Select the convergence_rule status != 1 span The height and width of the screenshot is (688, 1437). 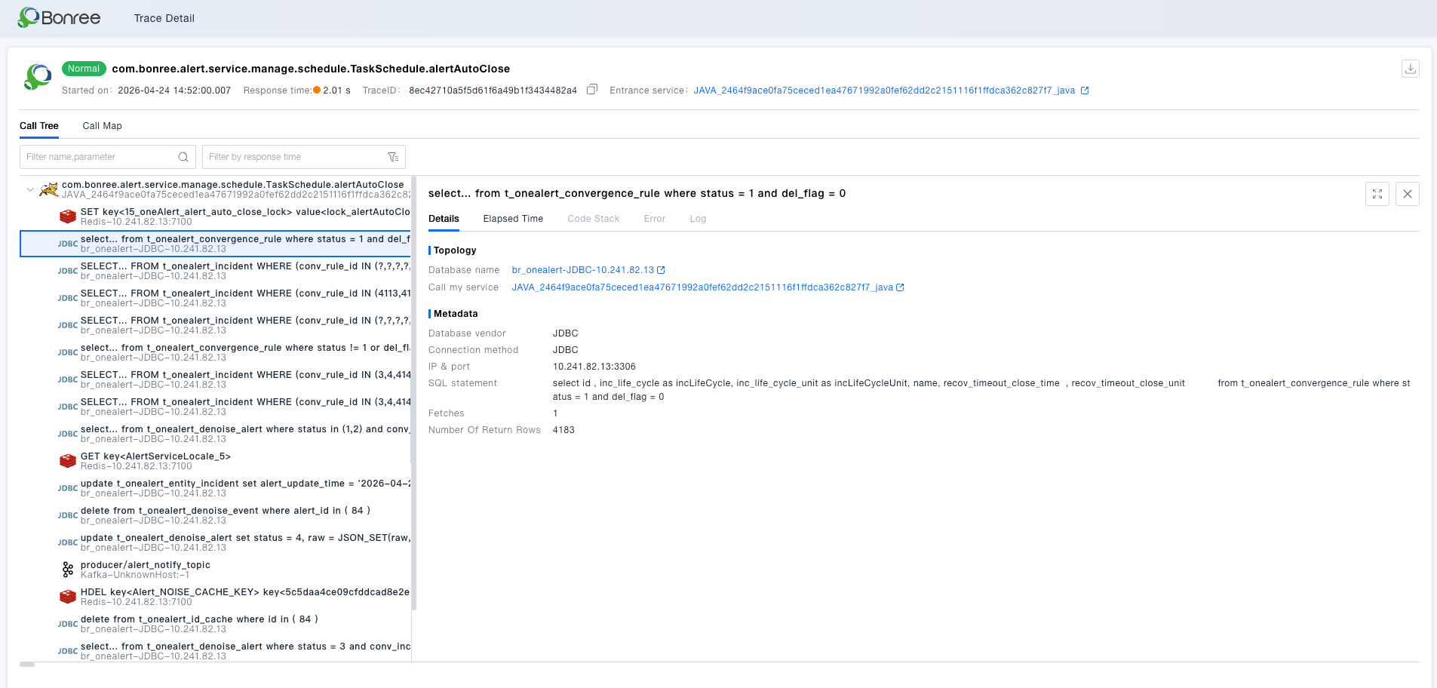[215, 352]
